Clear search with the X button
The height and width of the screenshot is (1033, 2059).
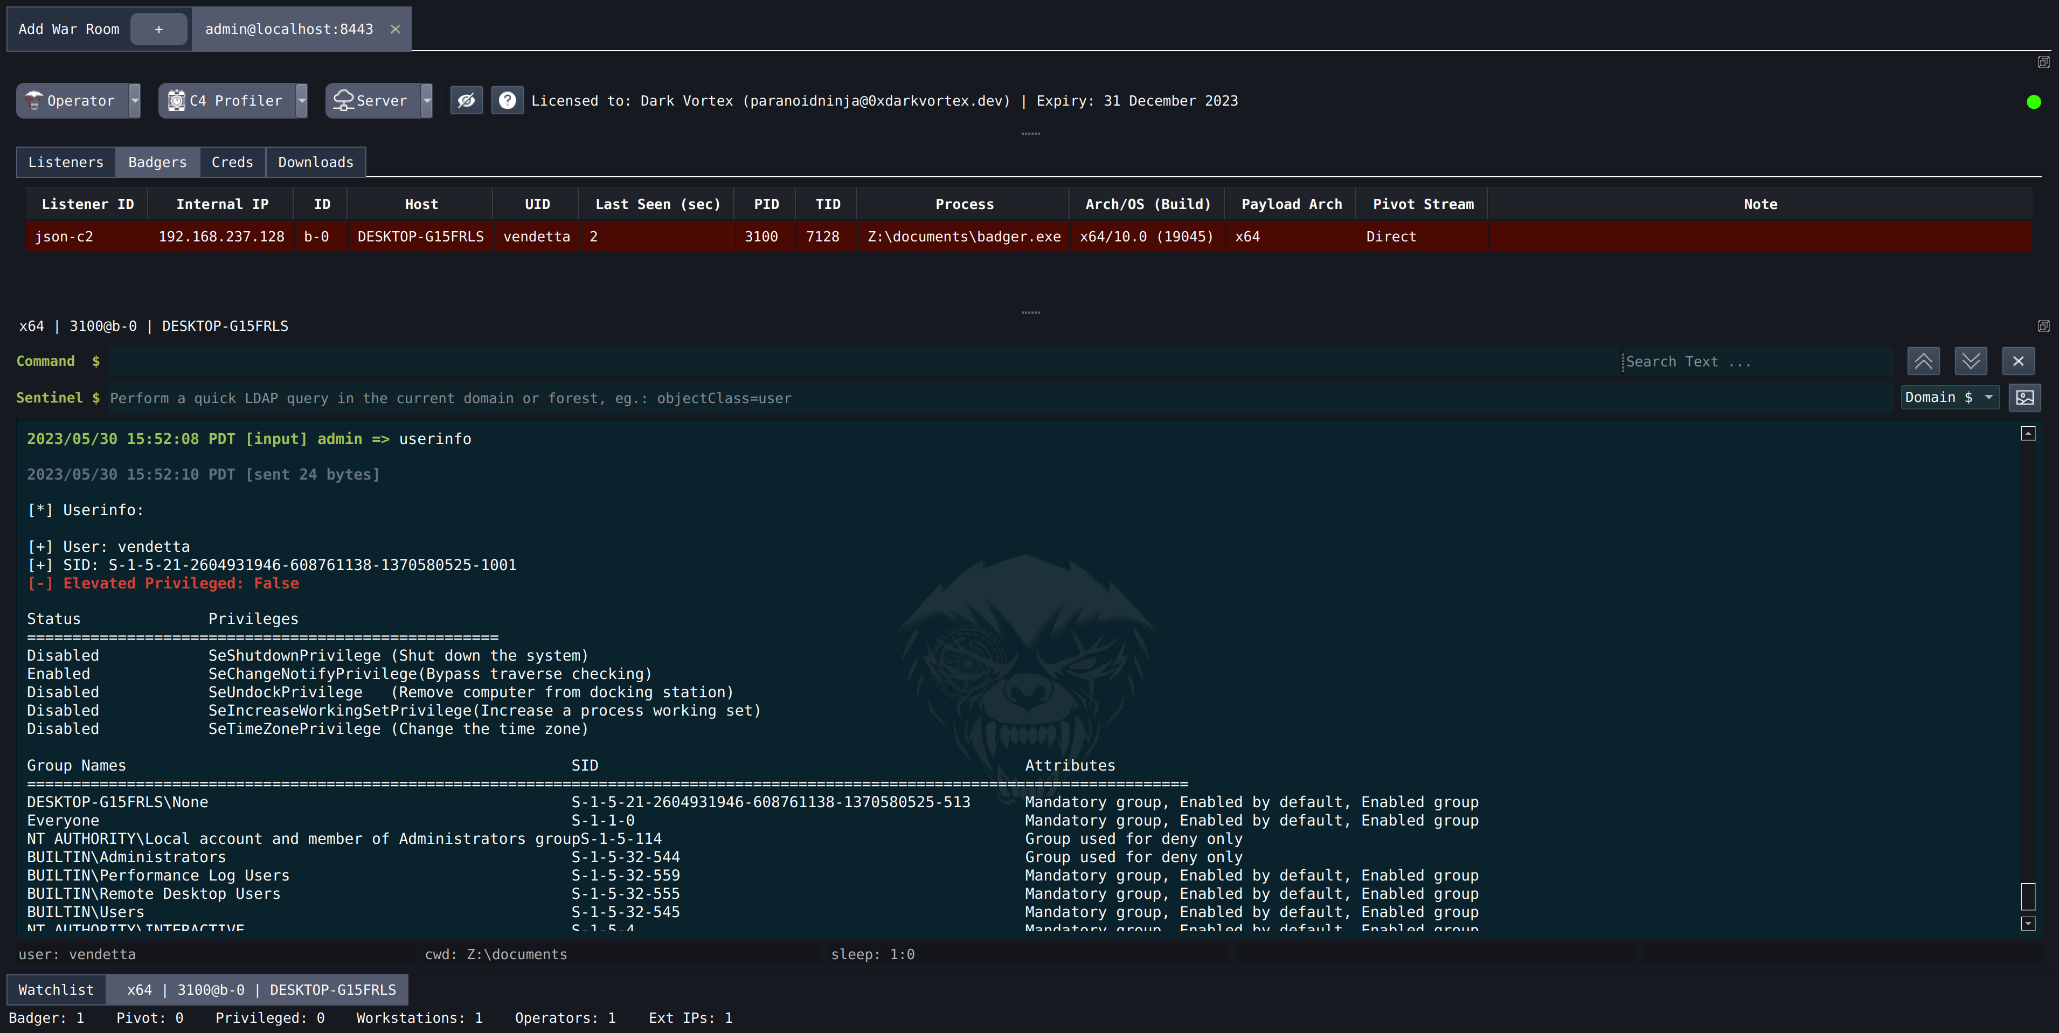click(2018, 362)
